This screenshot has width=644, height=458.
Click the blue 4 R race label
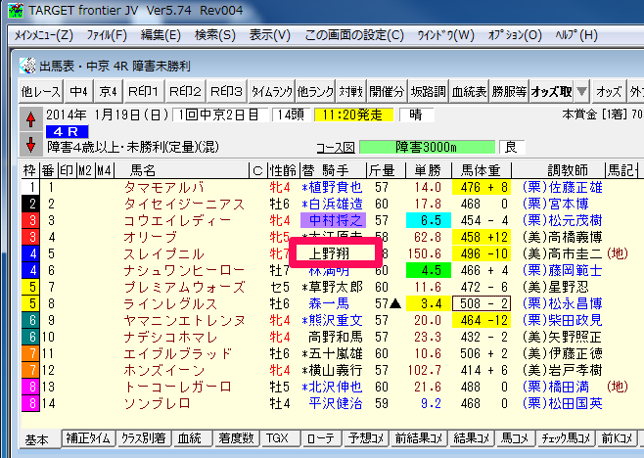point(67,132)
